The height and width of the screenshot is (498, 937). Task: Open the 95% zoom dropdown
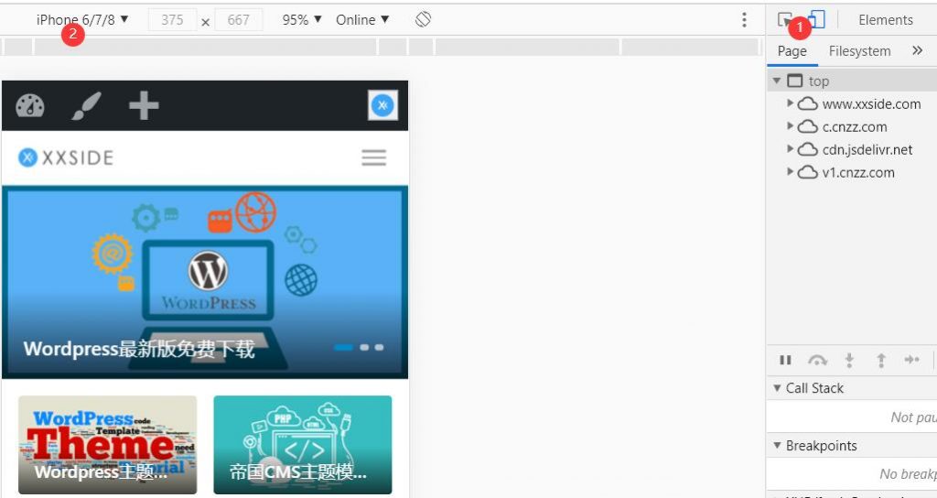[302, 20]
